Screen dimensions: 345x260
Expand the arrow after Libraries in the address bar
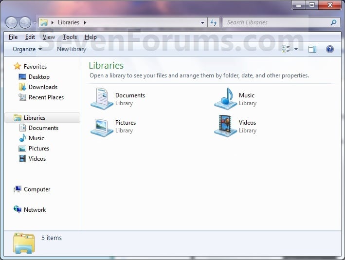click(85, 22)
